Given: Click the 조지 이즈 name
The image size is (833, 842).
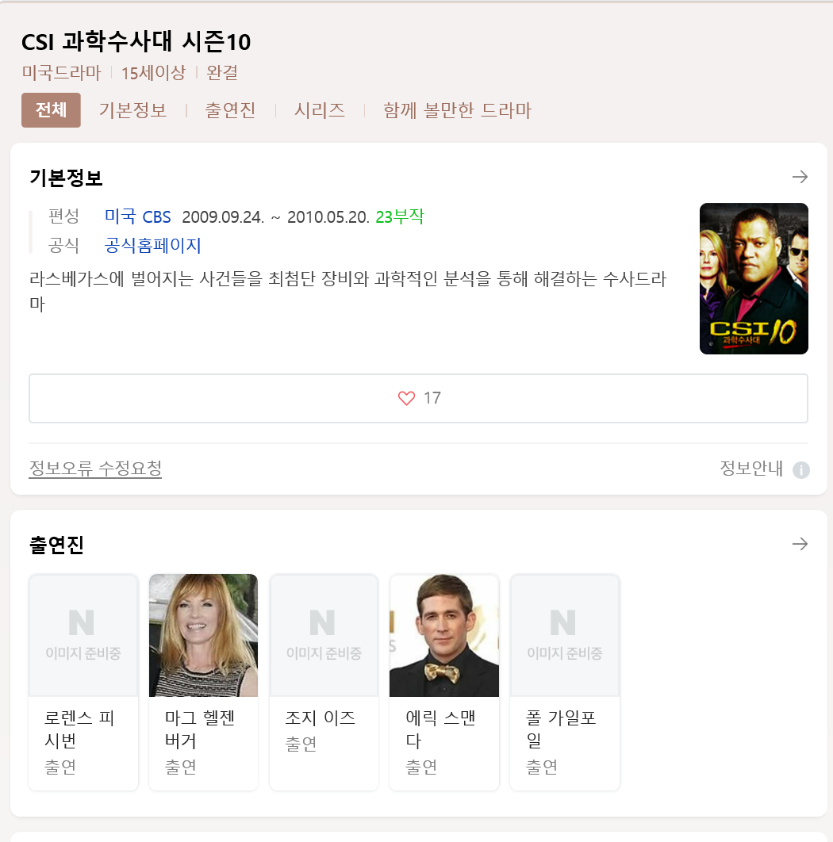Looking at the screenshot, I should (x=320, y=718).
